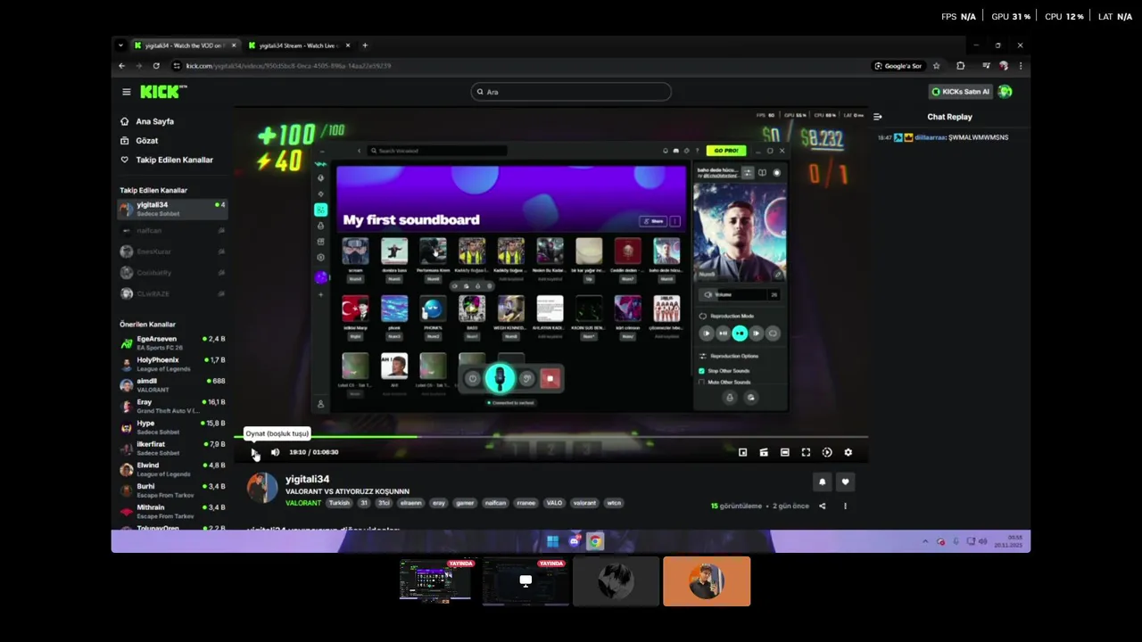Click the KICKs Satın Al button
The image size is (1142, 642).
[960, 92]
